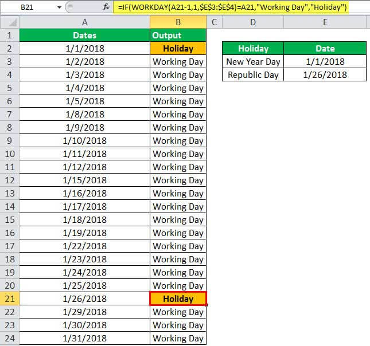Click the 1/24/2018 date cell
Image resolution: width=370 pixels, height=346 pixels.
pos(84,273)
